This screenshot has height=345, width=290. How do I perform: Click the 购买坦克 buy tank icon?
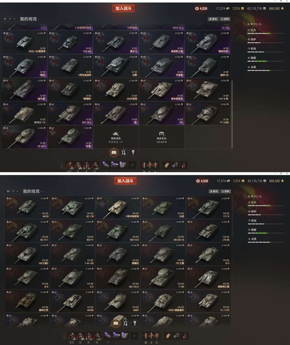[116, 134]
